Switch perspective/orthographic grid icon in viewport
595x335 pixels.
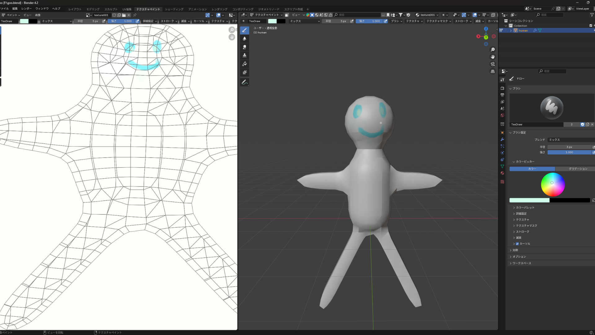493,71
